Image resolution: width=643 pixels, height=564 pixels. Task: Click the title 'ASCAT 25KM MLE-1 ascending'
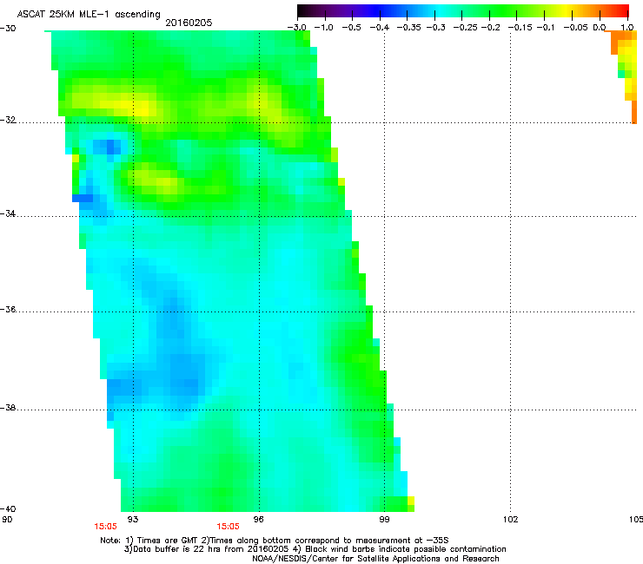pos(89,14)
